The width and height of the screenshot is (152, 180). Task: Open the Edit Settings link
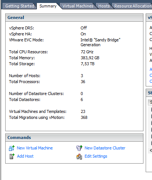point(96,156)
